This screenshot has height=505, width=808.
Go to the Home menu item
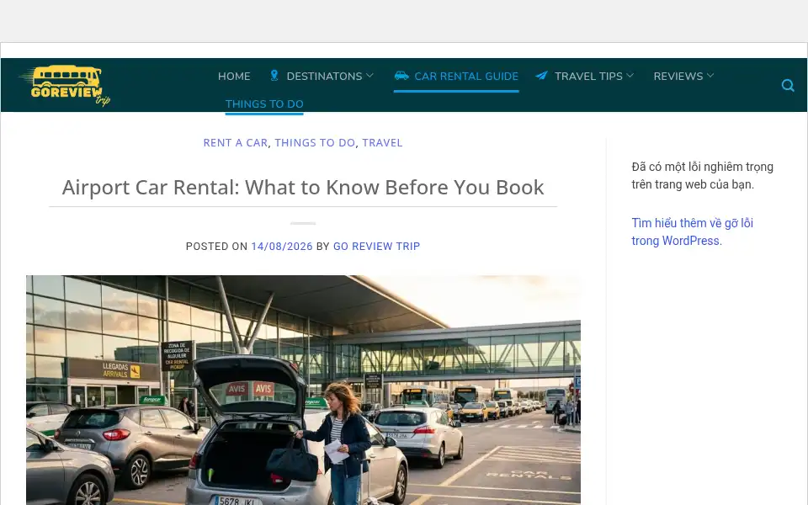tap(234, 77)
